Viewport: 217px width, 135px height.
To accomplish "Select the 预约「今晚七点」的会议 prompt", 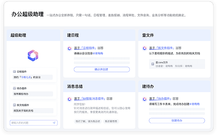I will click(x=33, y=77).
